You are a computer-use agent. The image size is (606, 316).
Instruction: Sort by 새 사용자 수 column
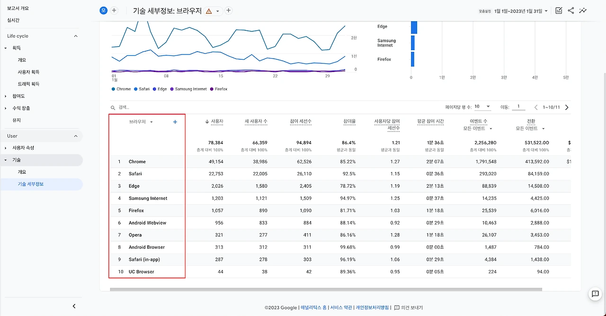pyautogui.click(x=256, y=122)
